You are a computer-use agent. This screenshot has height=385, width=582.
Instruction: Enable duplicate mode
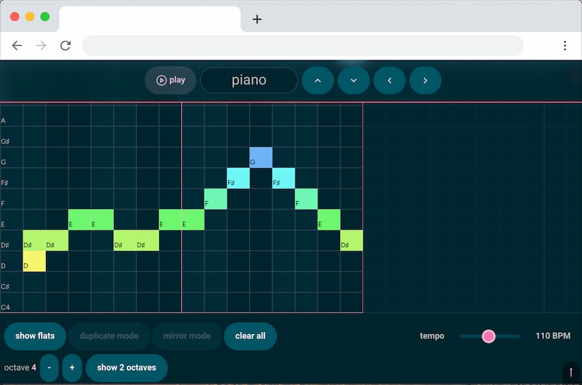(109, 336)
